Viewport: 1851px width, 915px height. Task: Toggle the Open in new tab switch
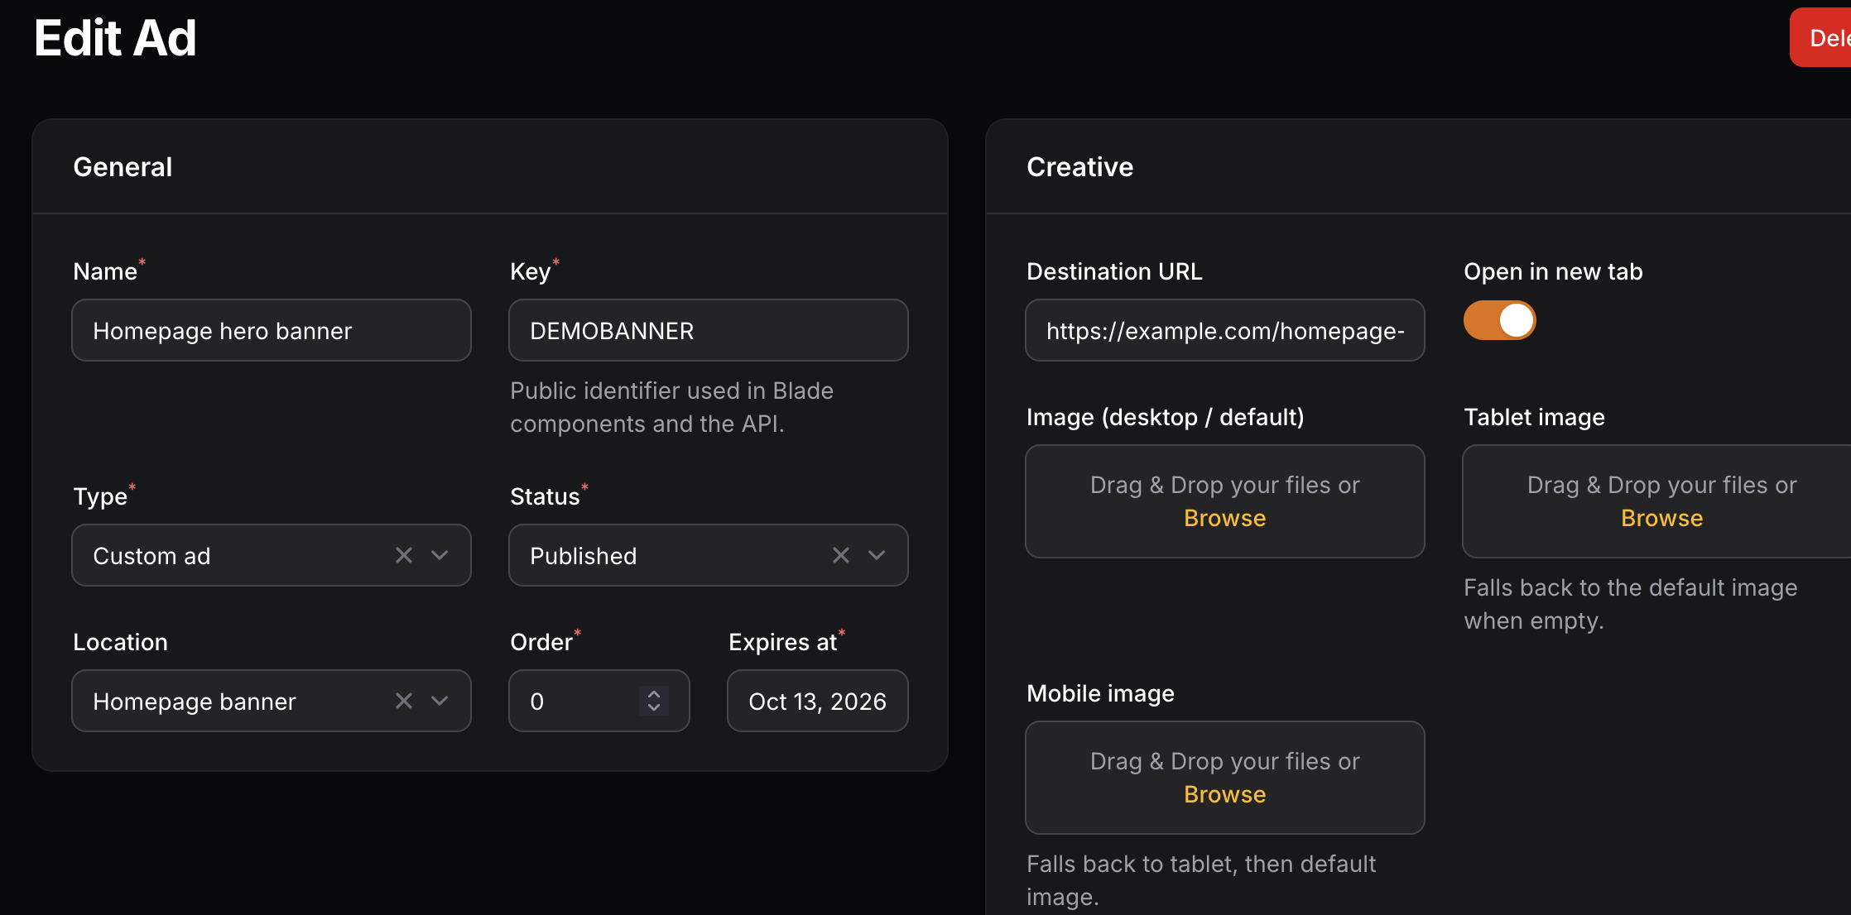coord(1499,320)
